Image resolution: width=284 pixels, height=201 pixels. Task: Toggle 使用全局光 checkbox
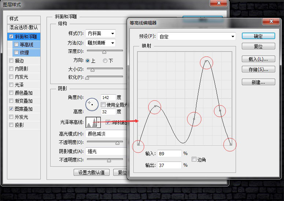tap(103, 105)
